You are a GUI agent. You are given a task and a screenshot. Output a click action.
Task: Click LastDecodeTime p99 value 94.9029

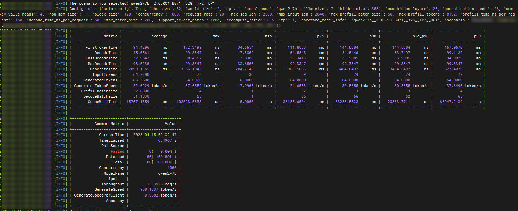[x=454, y=58]
